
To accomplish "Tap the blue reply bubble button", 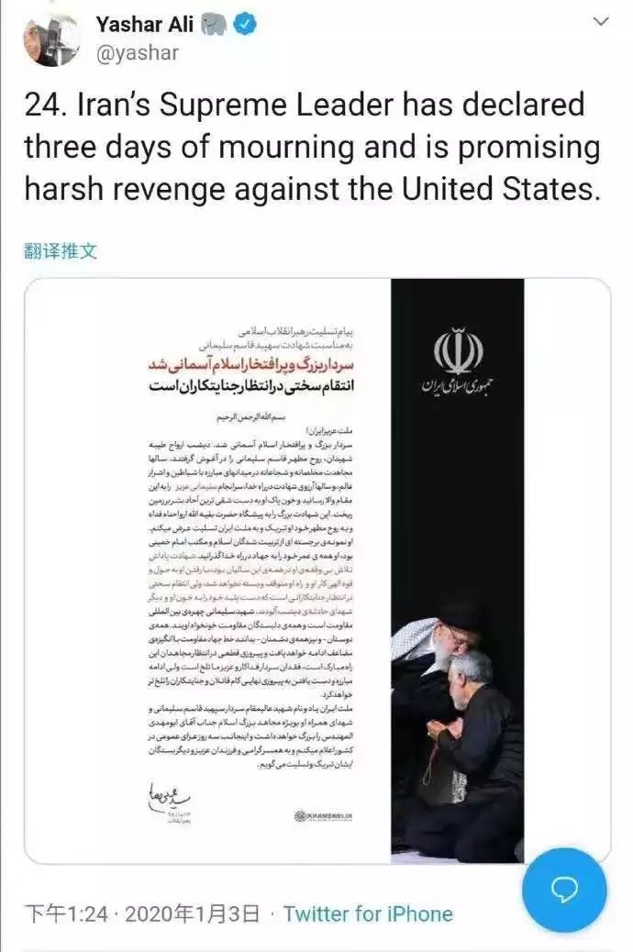I will [564, 890].
